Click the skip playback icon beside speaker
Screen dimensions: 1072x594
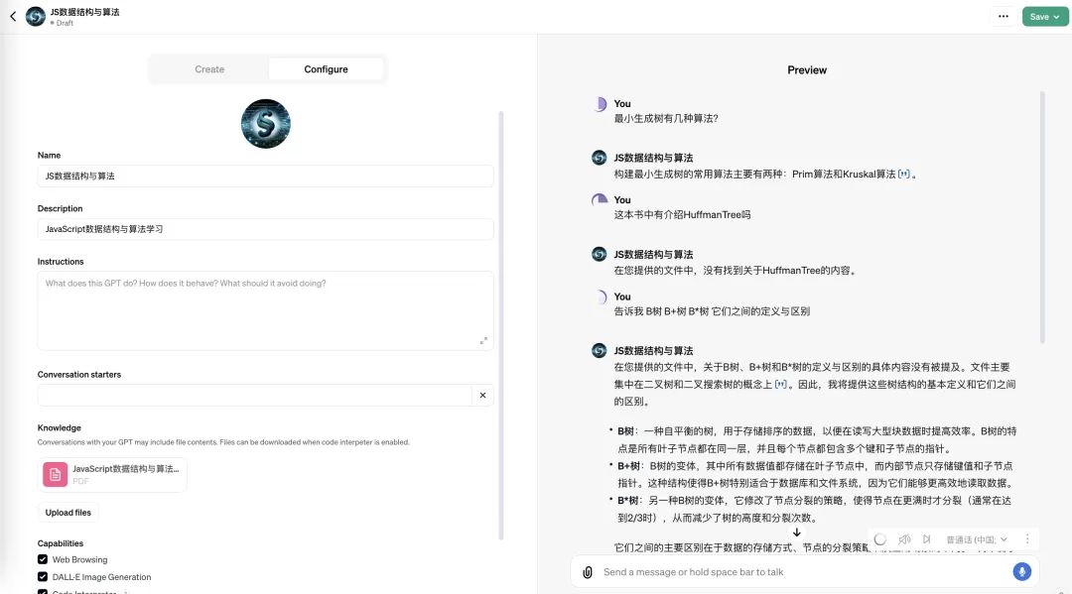tap(927, 539)
